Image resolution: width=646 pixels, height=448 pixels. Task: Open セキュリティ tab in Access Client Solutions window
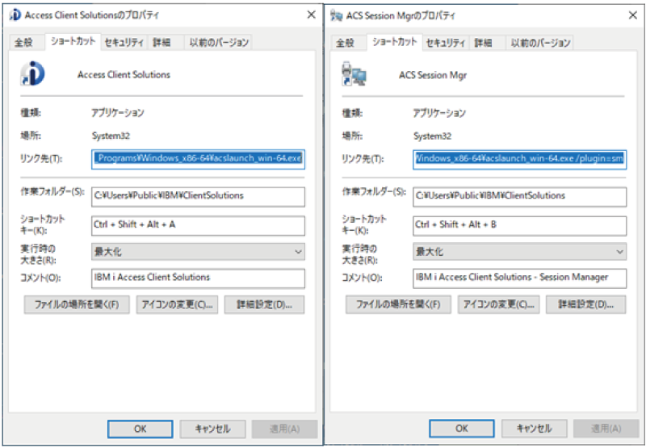124,43
